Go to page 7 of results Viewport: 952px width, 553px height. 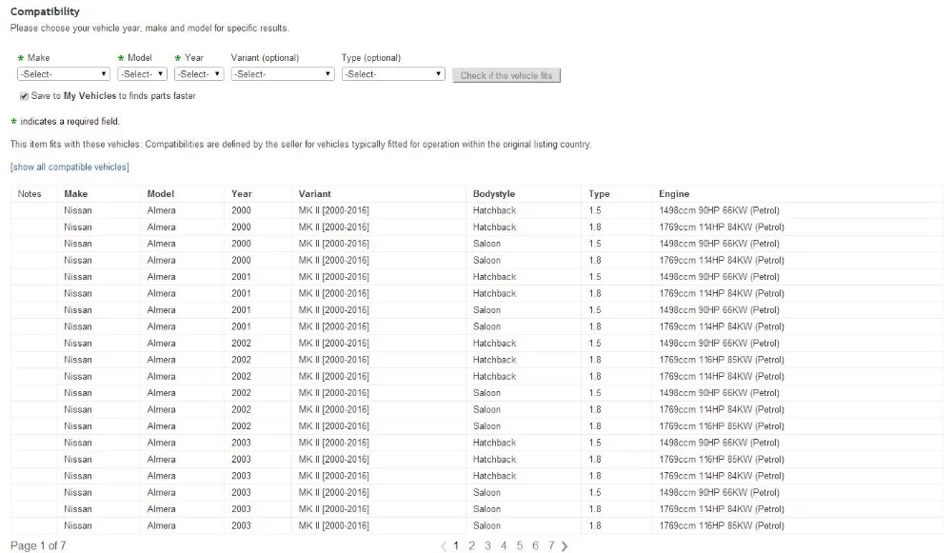click(551, 545)
